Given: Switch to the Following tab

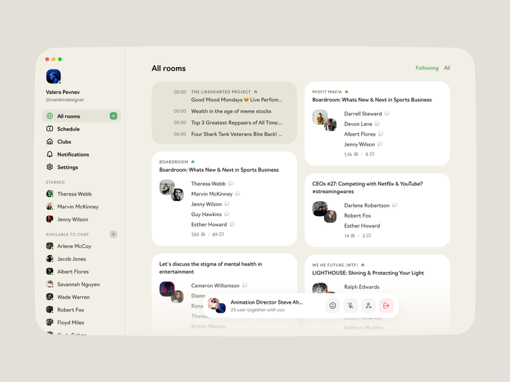Looking at the screenshot, I should tap(427, 67).
